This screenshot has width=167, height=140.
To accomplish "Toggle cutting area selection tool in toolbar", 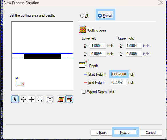I will [61, 99].
